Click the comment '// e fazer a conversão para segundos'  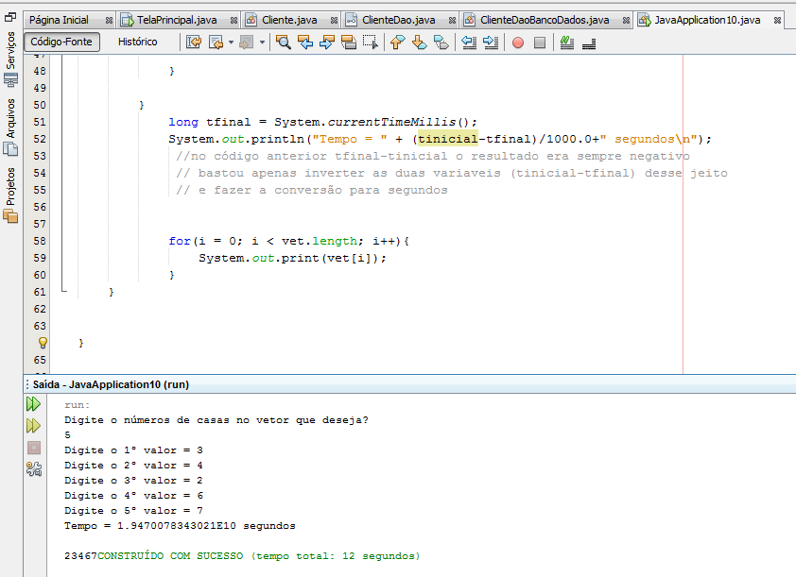(312, 190)
